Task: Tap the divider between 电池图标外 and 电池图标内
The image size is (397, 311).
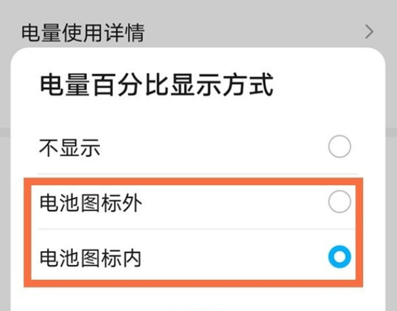Action: pos(196,229)
